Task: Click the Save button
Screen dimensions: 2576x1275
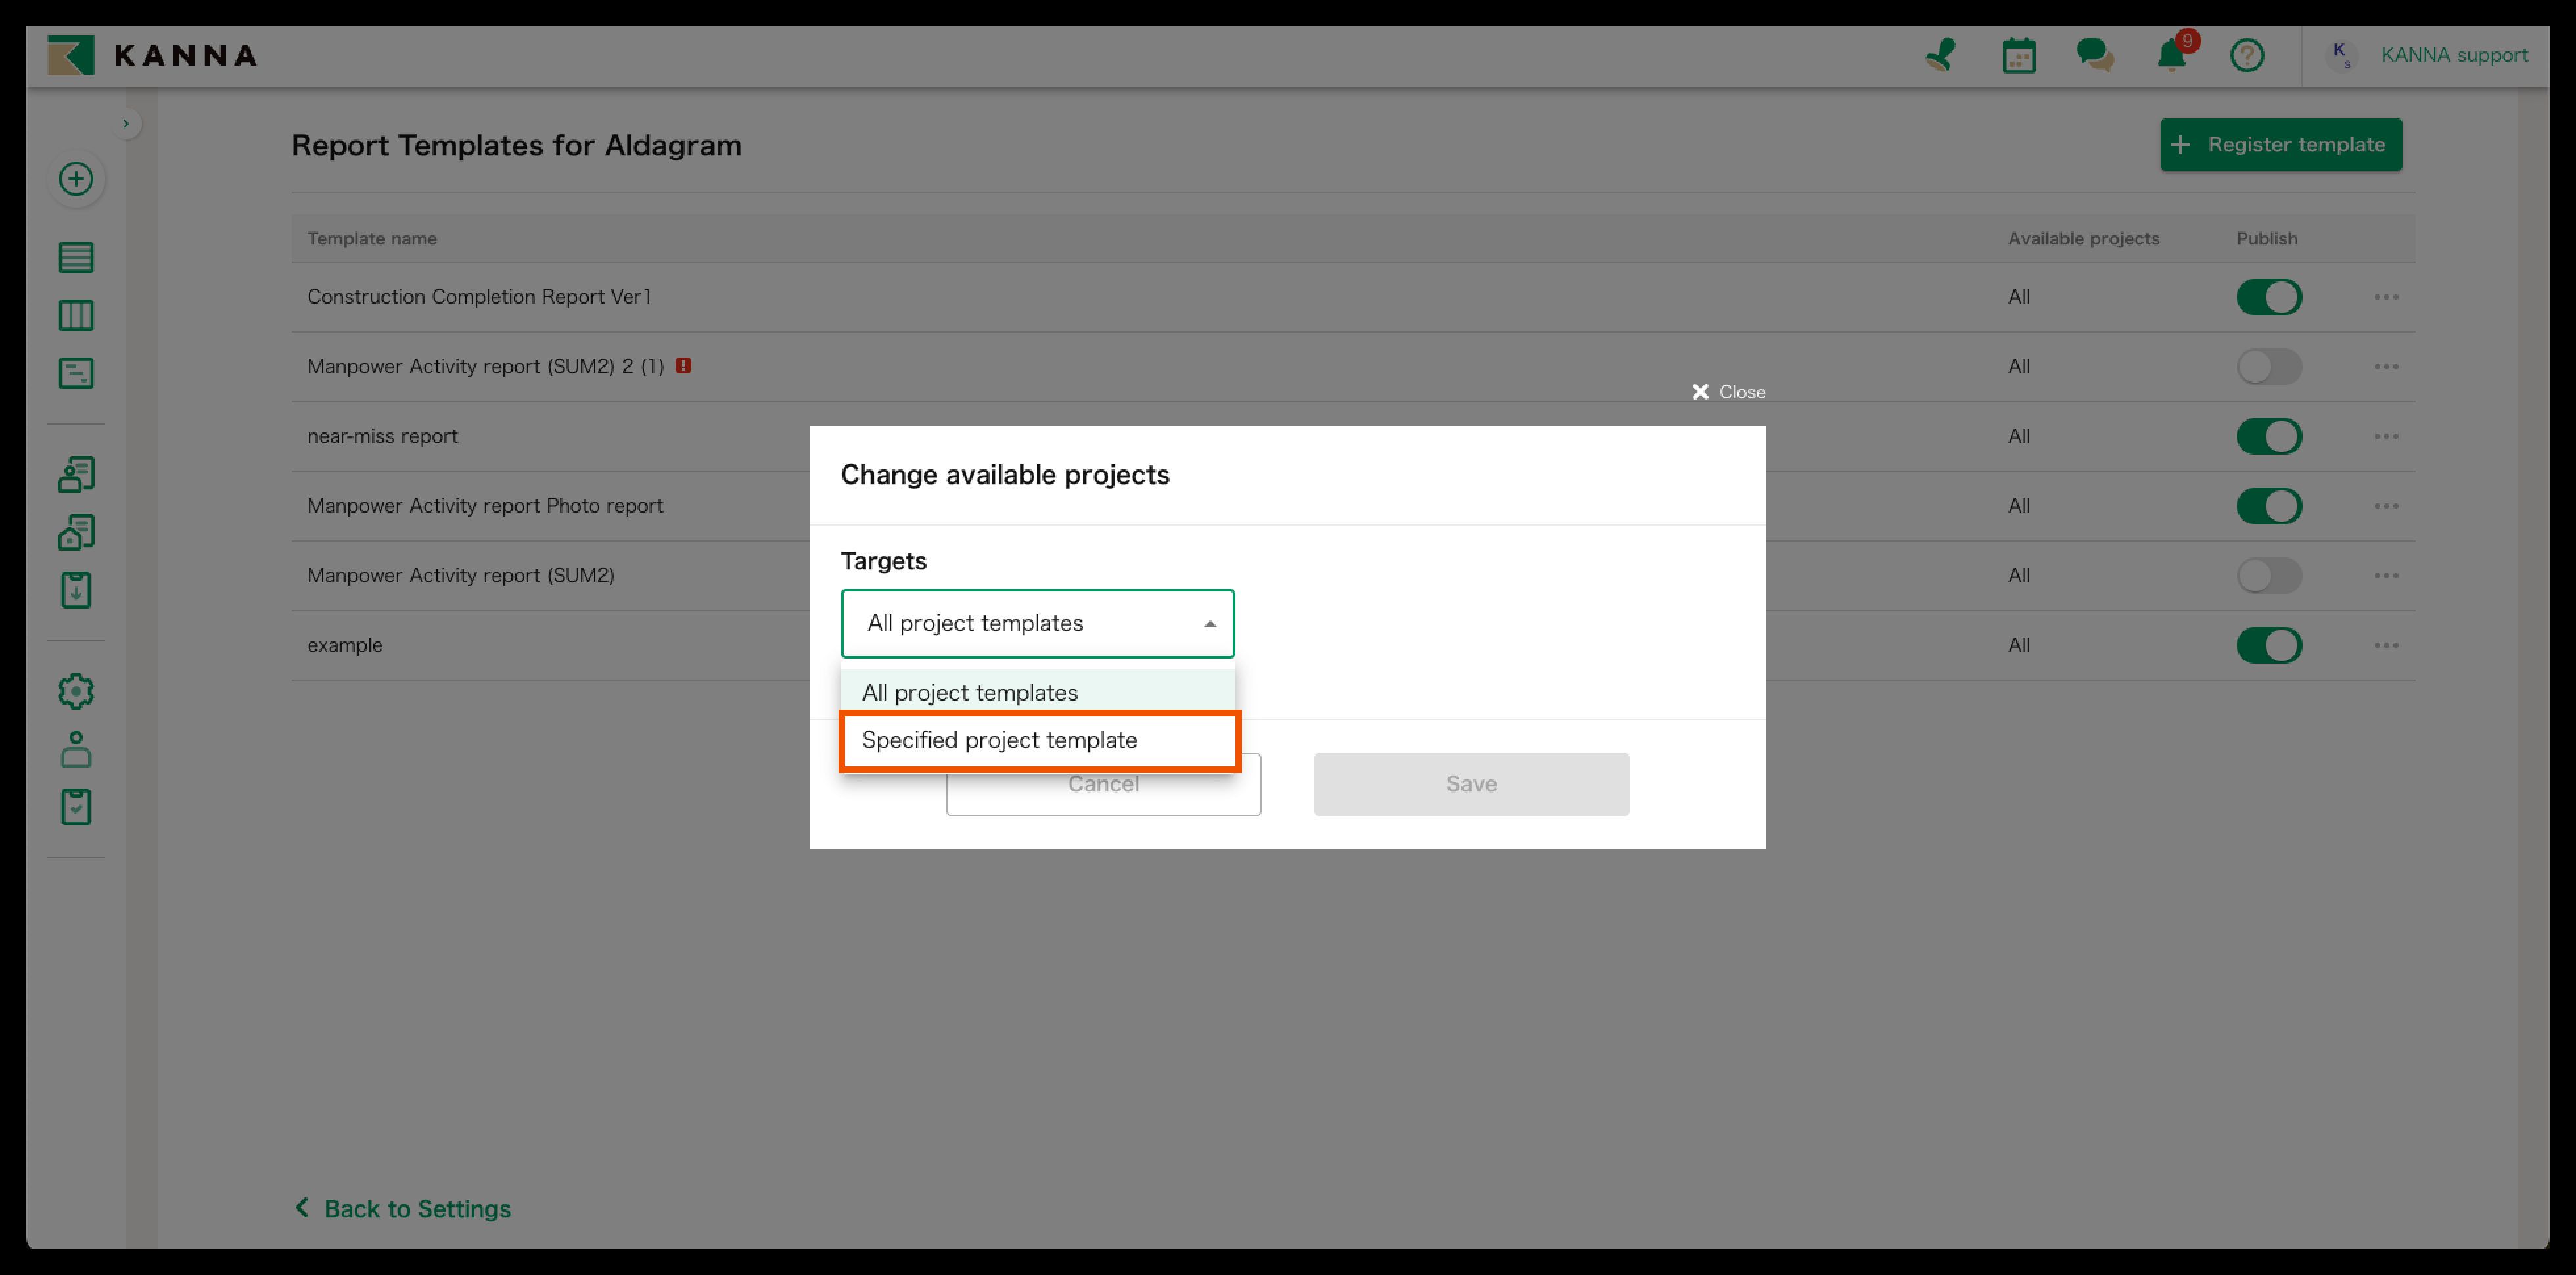Action: (x=1470, y=784)
